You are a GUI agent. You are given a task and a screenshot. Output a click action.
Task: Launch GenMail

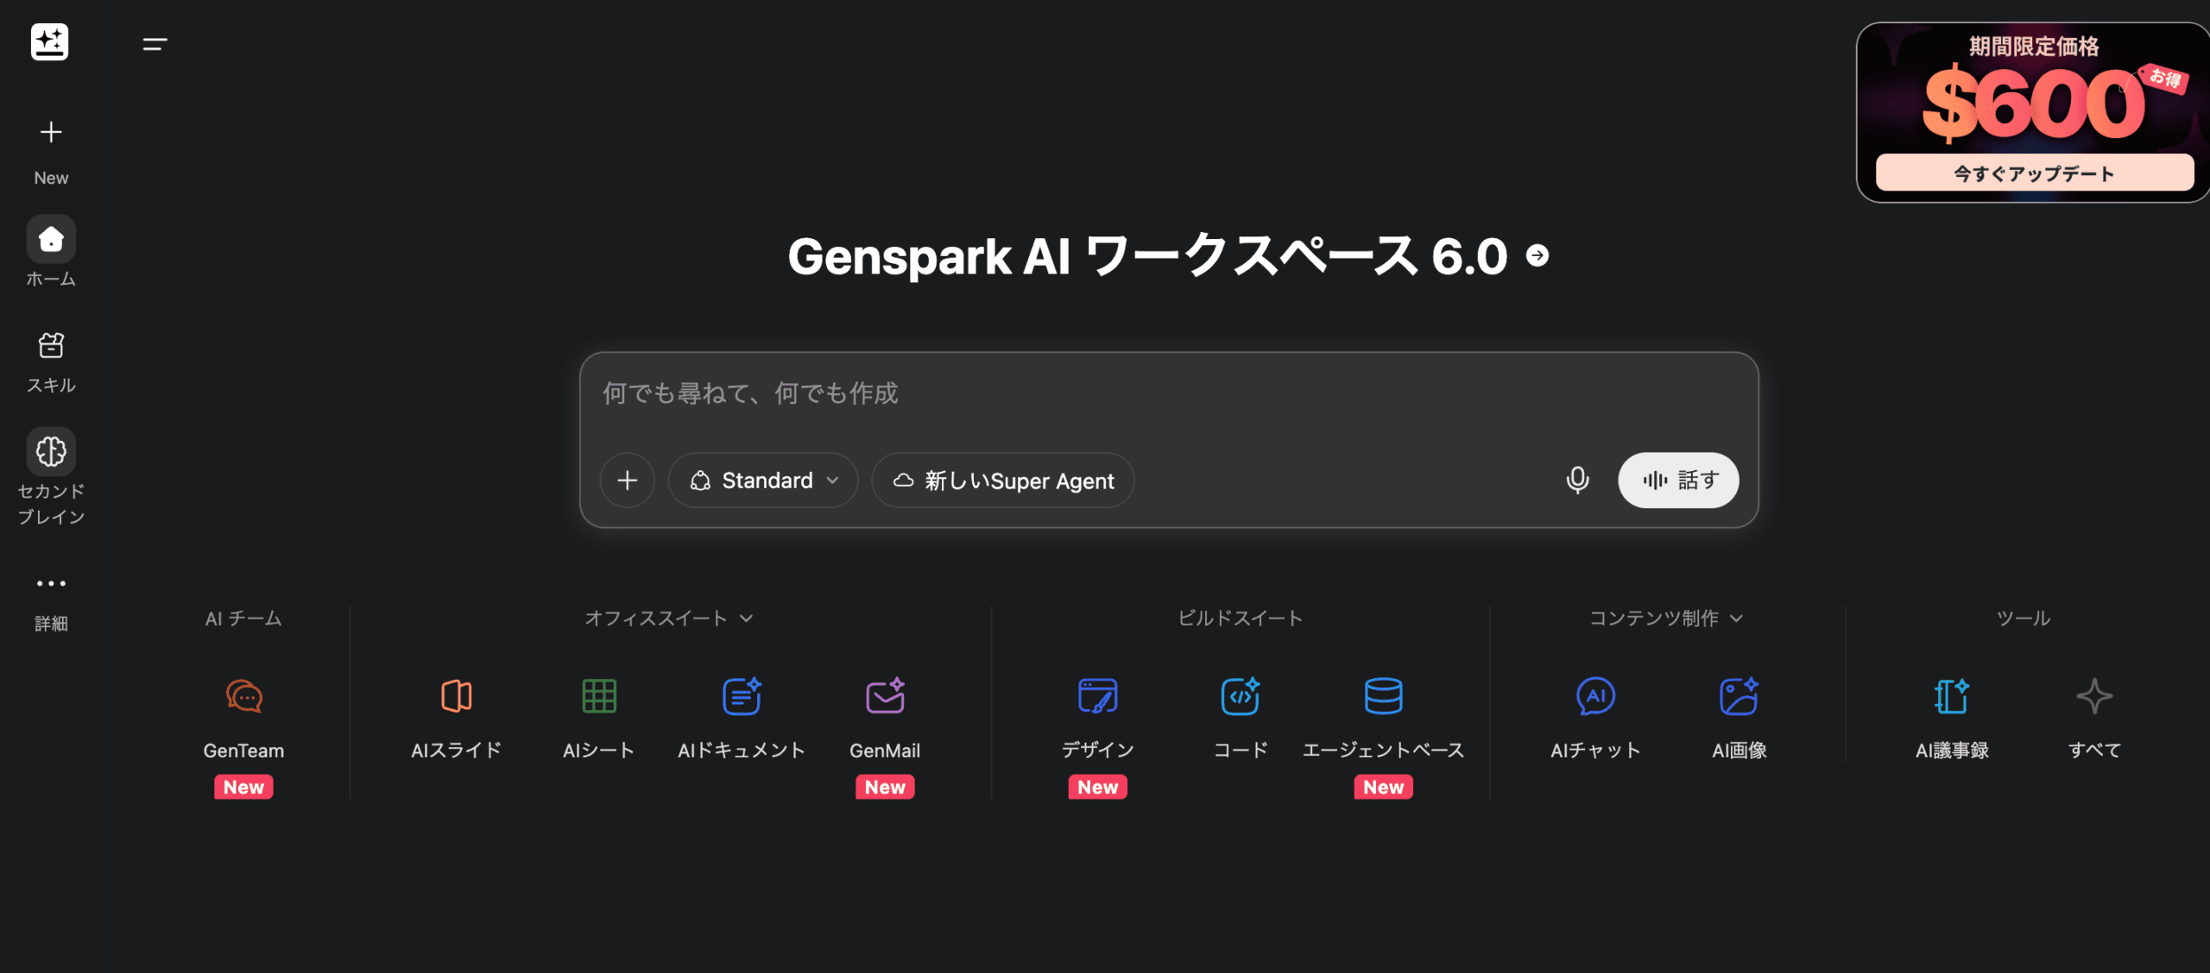(885, 718)
